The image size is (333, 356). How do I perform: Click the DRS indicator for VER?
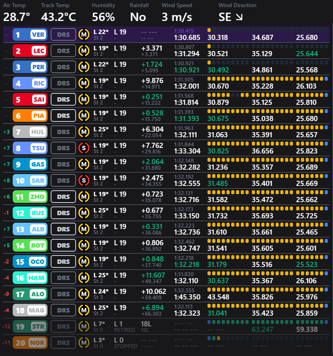click(x=63, y=34)
